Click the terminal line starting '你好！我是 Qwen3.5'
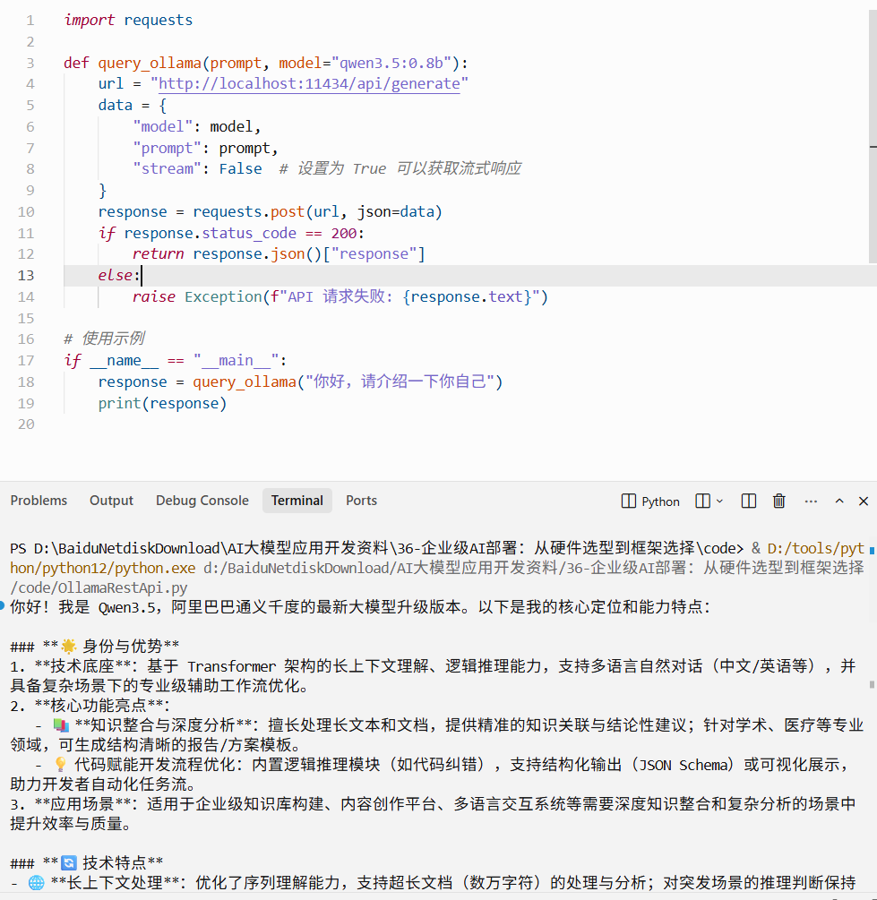The height and width of the screenshot is (900, 877). point(360,607)
